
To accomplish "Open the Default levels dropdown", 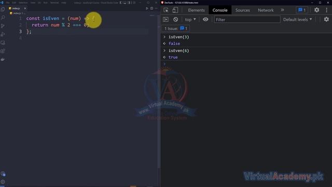I will coord(297,20).
